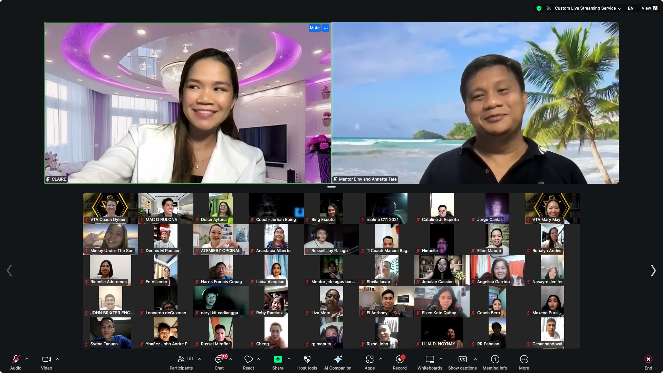Expand video options chevron
663x373 pixels.
58,359
